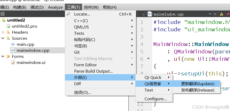Click the 'QMainWindow' text on line 5
This screenshot has height=111, width=230.
point(193,52)
